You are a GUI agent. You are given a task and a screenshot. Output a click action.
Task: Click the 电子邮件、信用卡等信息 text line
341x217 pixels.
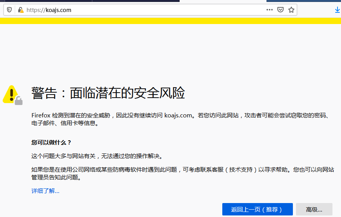(65, 123)
